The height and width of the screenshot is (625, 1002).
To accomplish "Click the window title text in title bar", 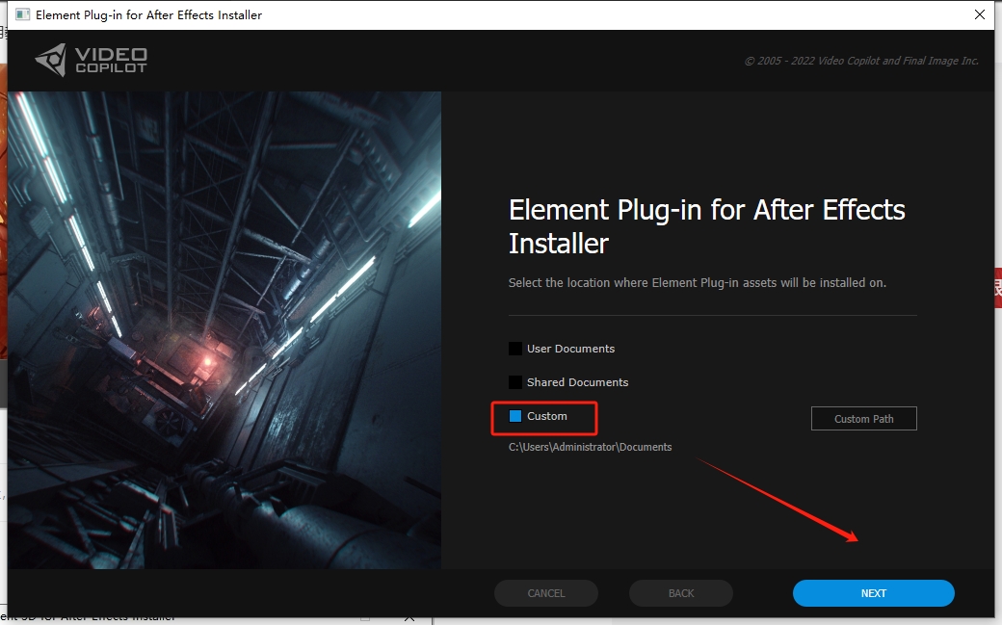I will [x=148, y=15].
